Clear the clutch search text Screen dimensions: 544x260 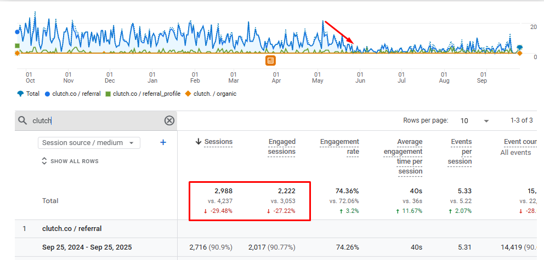pos(169,121)
